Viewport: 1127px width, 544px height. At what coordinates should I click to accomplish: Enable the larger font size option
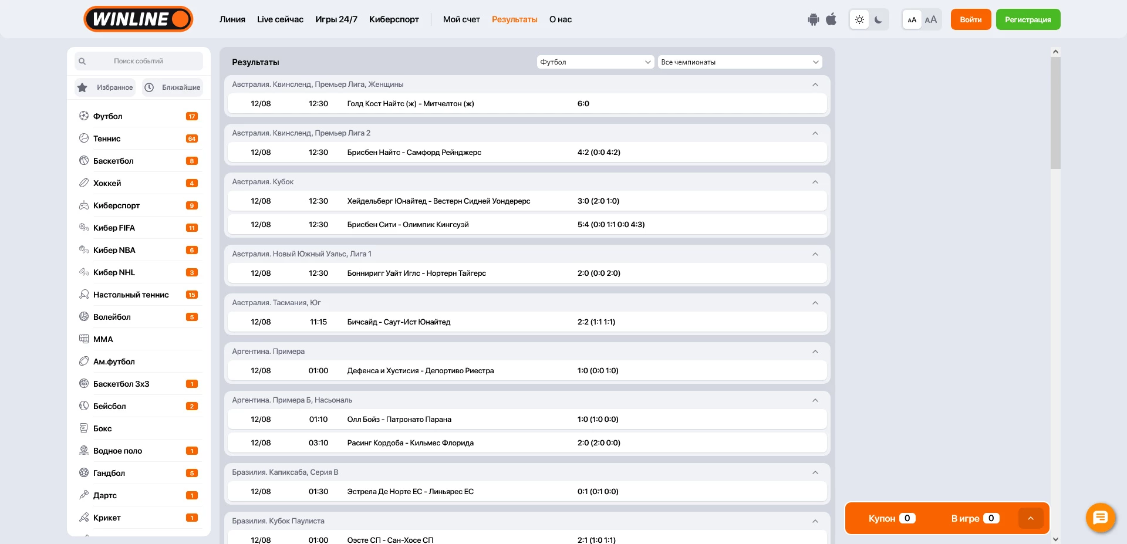[x=931, y=19]
